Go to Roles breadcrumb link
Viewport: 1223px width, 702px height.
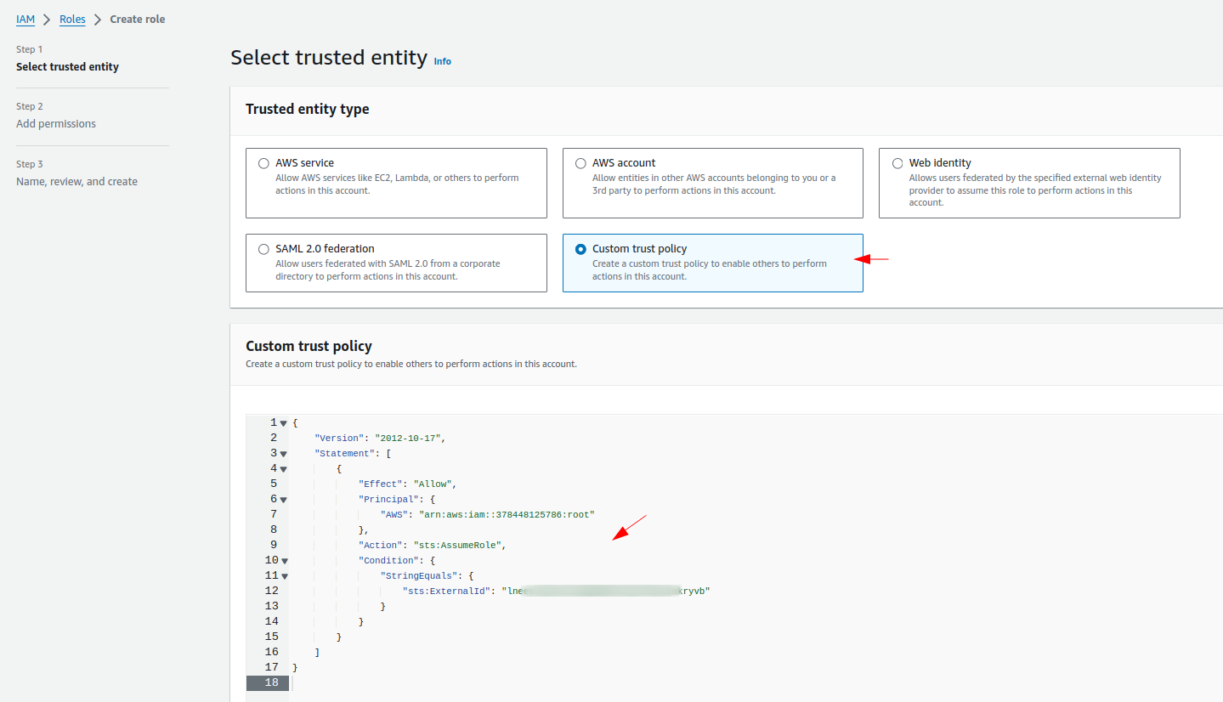[72, 19]
